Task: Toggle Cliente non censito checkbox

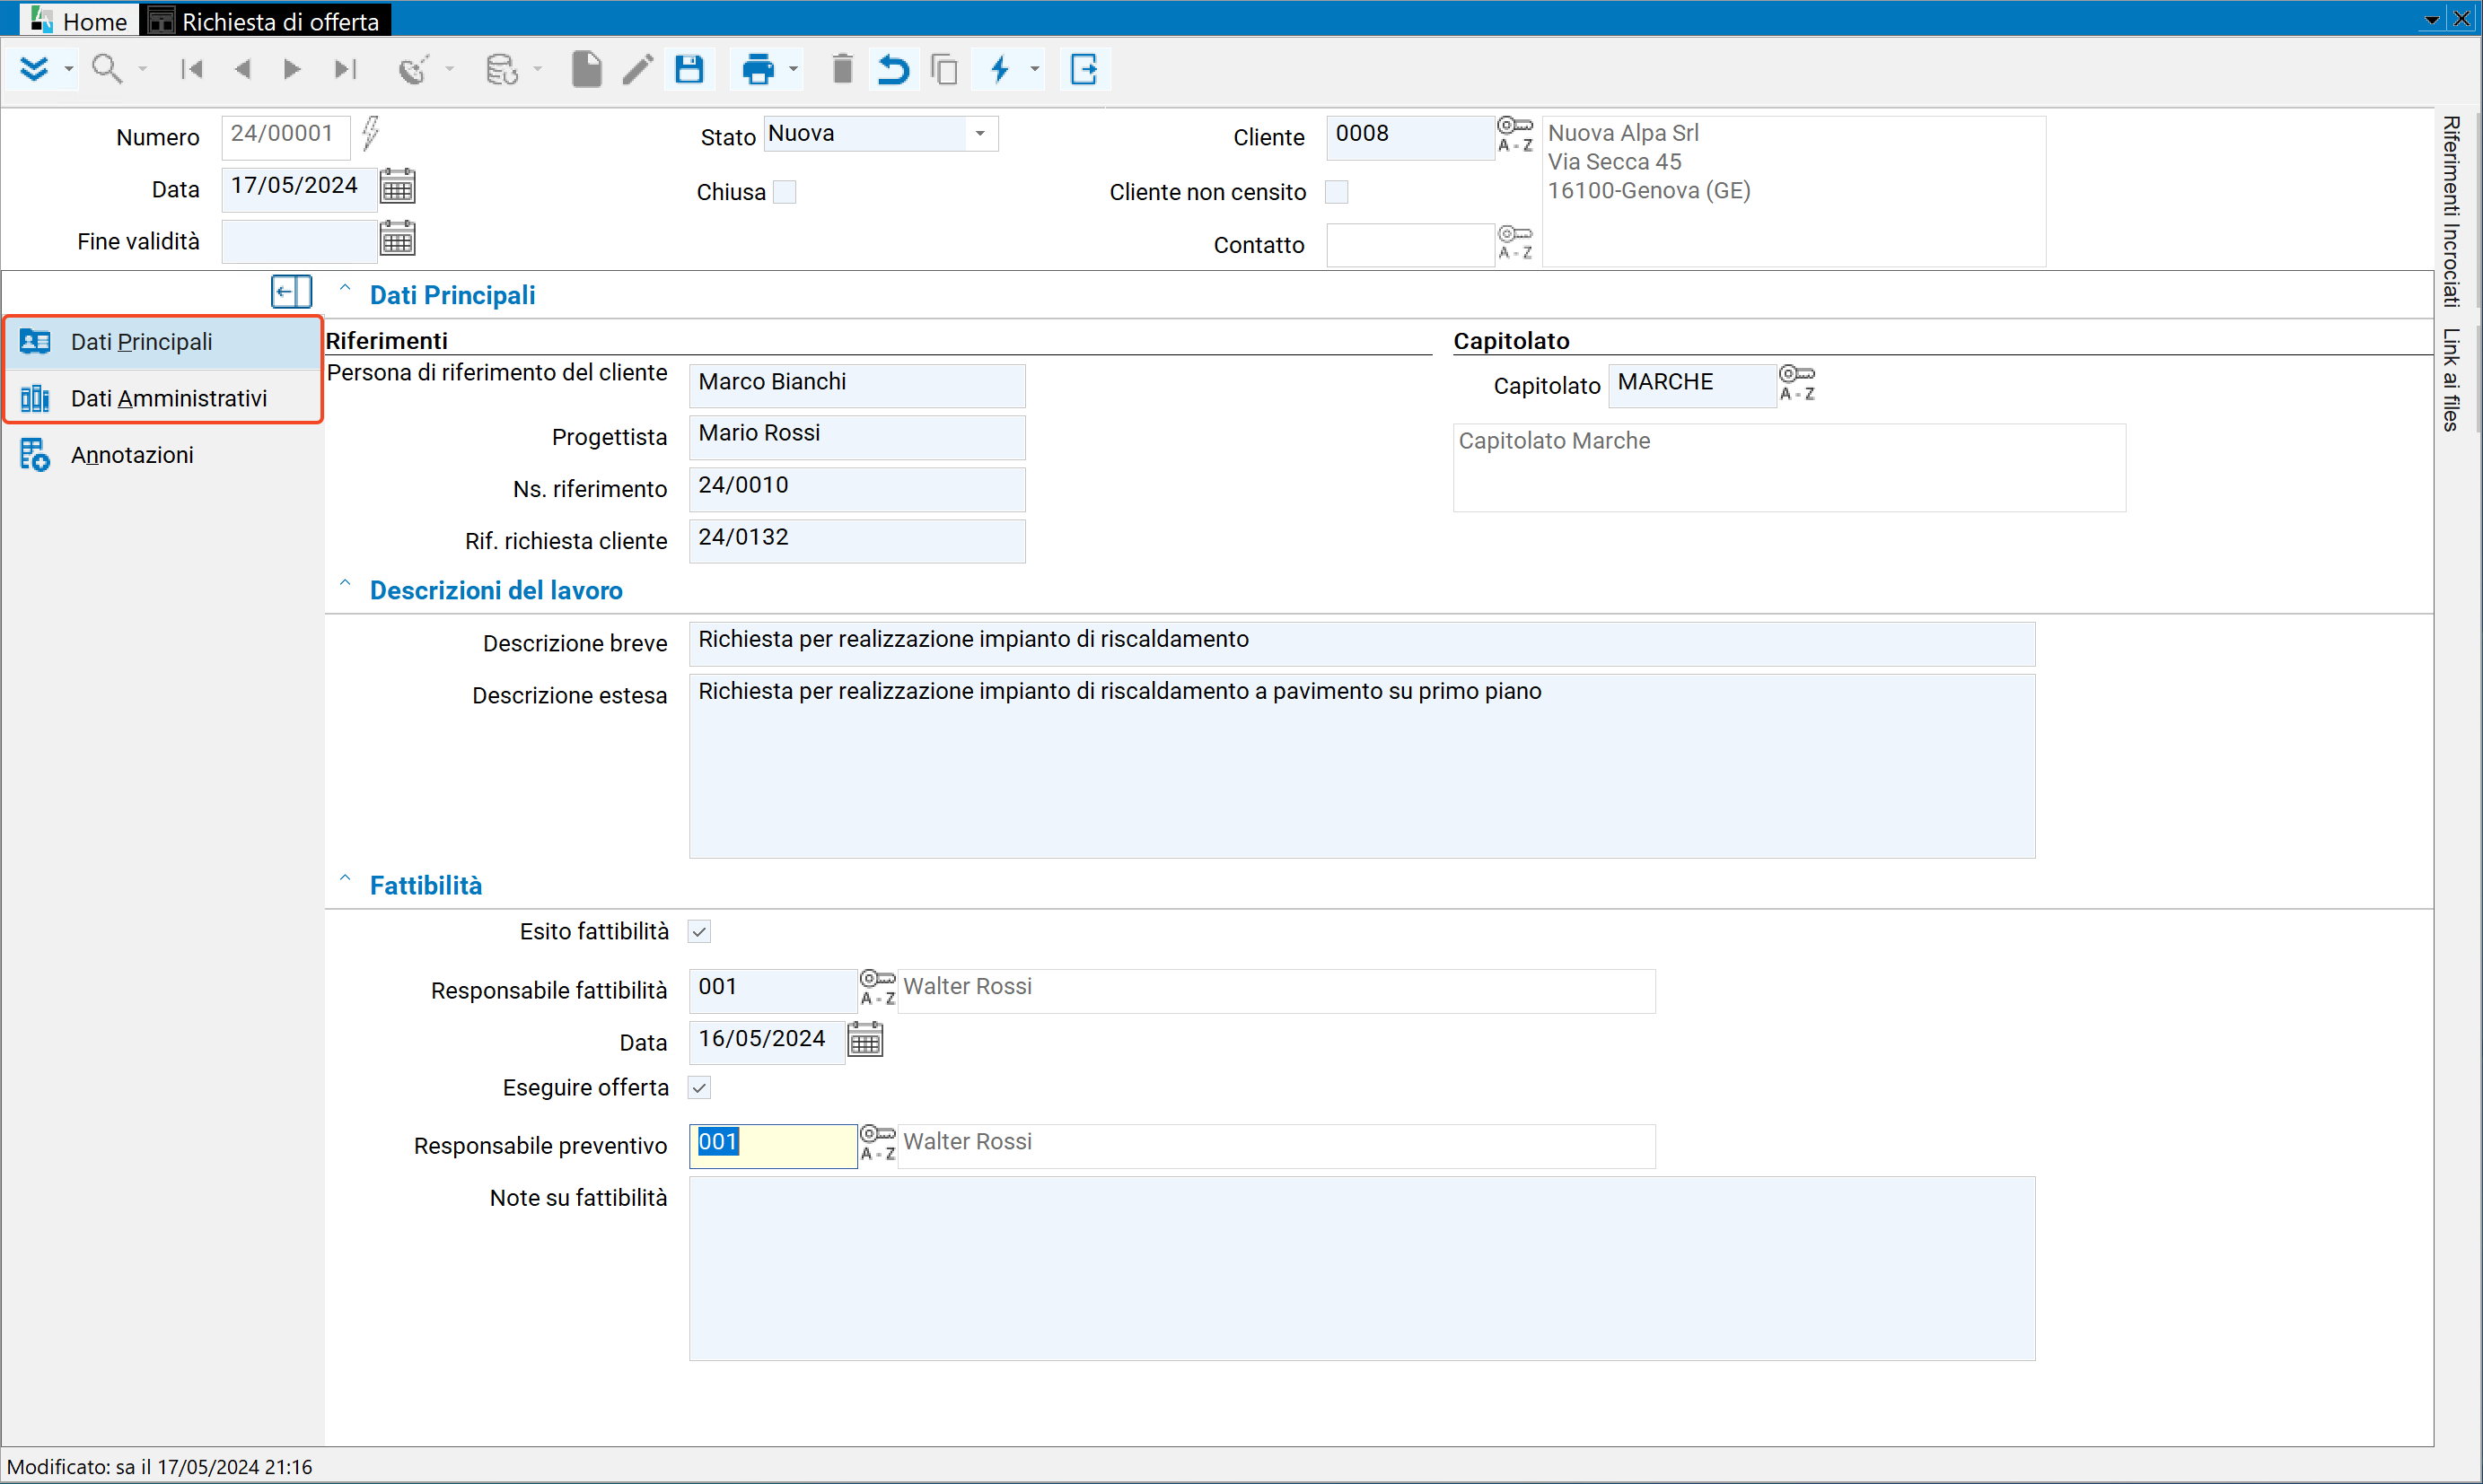Action: pos(1337,192)
